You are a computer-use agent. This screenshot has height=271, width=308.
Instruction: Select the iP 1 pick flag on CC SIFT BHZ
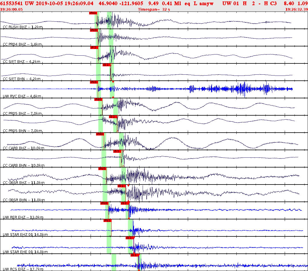click(x=94, y=48)
